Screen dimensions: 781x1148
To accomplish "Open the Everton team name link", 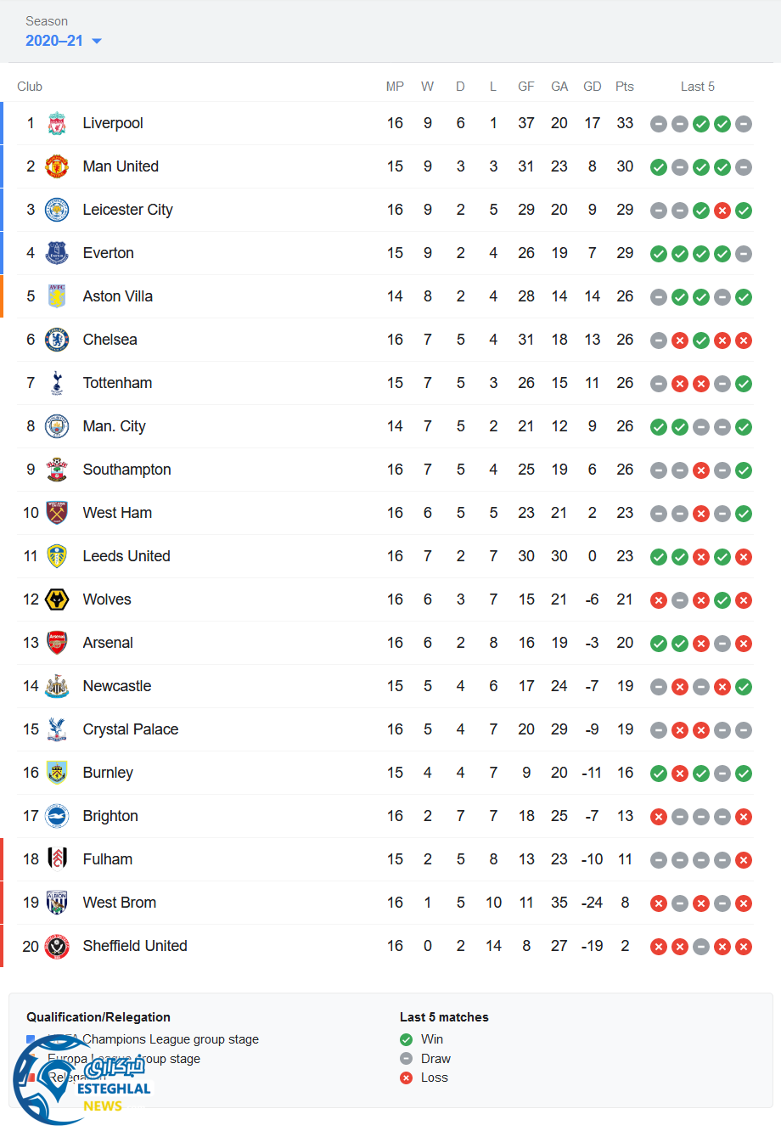I will [109, 253].
